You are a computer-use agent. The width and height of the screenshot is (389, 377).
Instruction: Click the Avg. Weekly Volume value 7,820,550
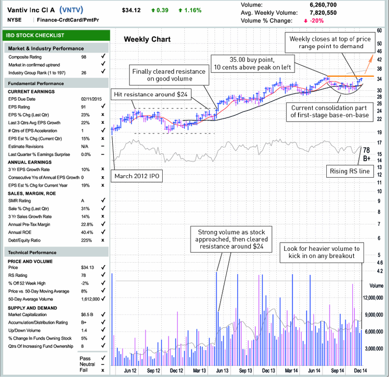coord(323,13)
